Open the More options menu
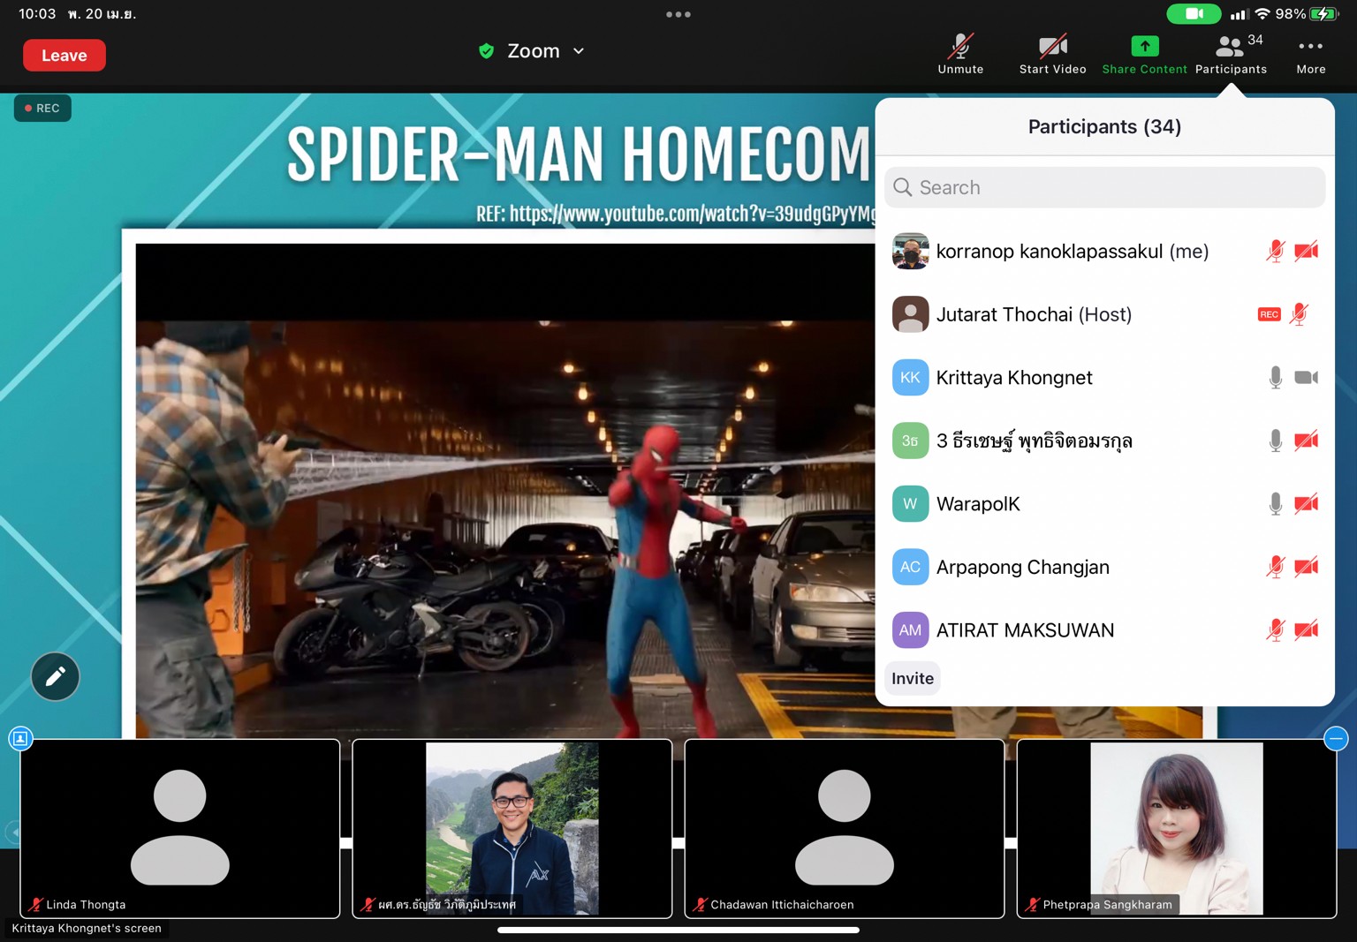The image size is (1357, 942). pos(1310,54)
